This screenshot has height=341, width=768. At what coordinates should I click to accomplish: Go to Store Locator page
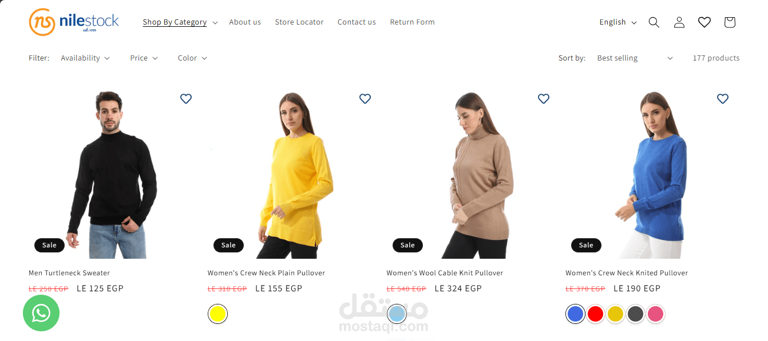pyautogui.click(x=299, y=22)
